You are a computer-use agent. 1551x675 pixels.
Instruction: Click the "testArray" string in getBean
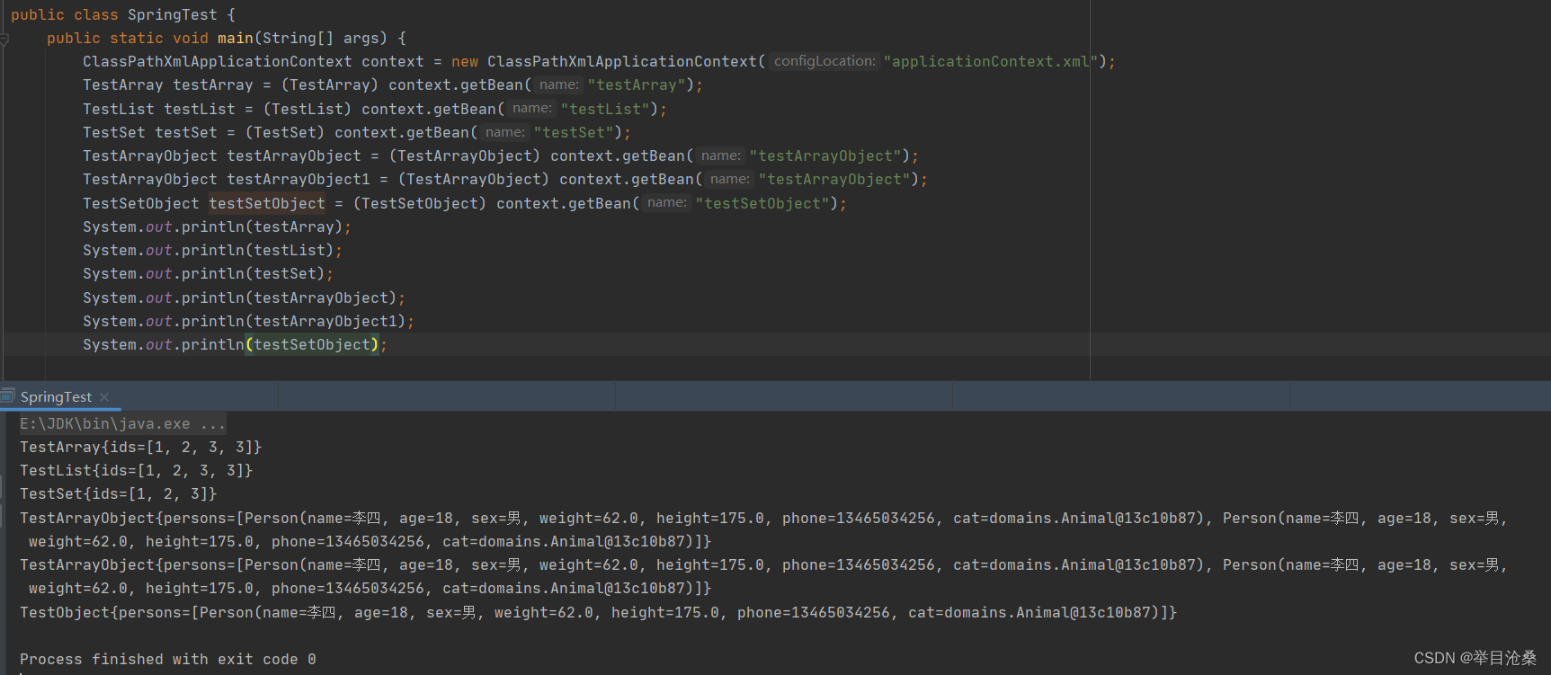(x=636, y=85)
